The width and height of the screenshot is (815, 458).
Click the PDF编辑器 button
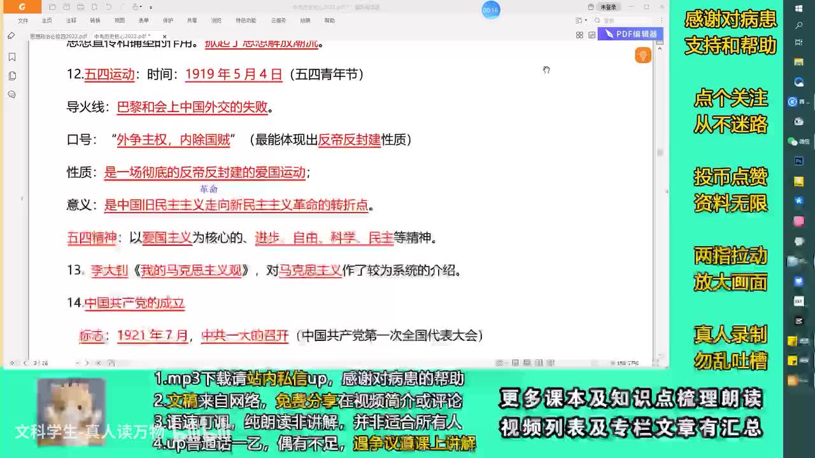point(630,34)
